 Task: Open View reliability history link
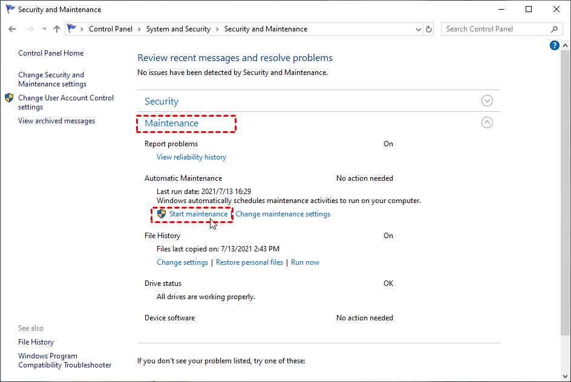tap(191, 157)
